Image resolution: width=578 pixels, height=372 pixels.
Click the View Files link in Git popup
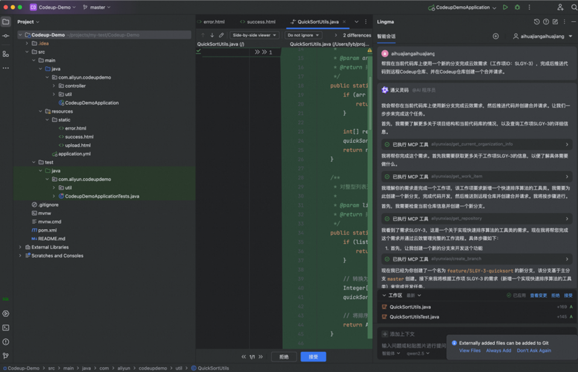click(470, 350)
